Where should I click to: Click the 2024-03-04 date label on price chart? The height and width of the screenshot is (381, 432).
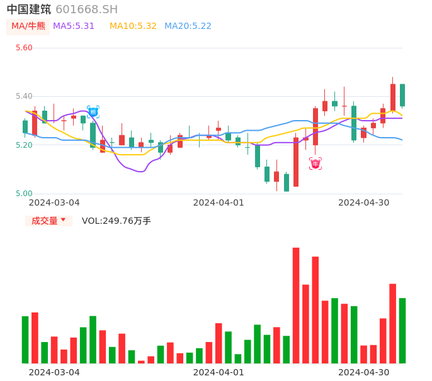point(54,202)
